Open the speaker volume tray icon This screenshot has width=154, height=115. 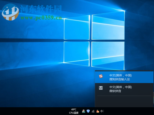click(x=102, y=111)
